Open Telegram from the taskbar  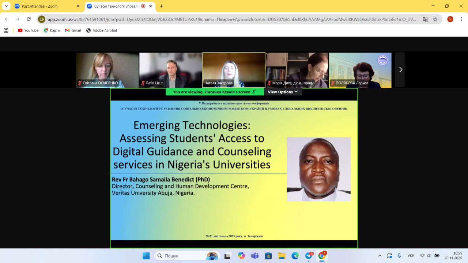tap(309, 256)
